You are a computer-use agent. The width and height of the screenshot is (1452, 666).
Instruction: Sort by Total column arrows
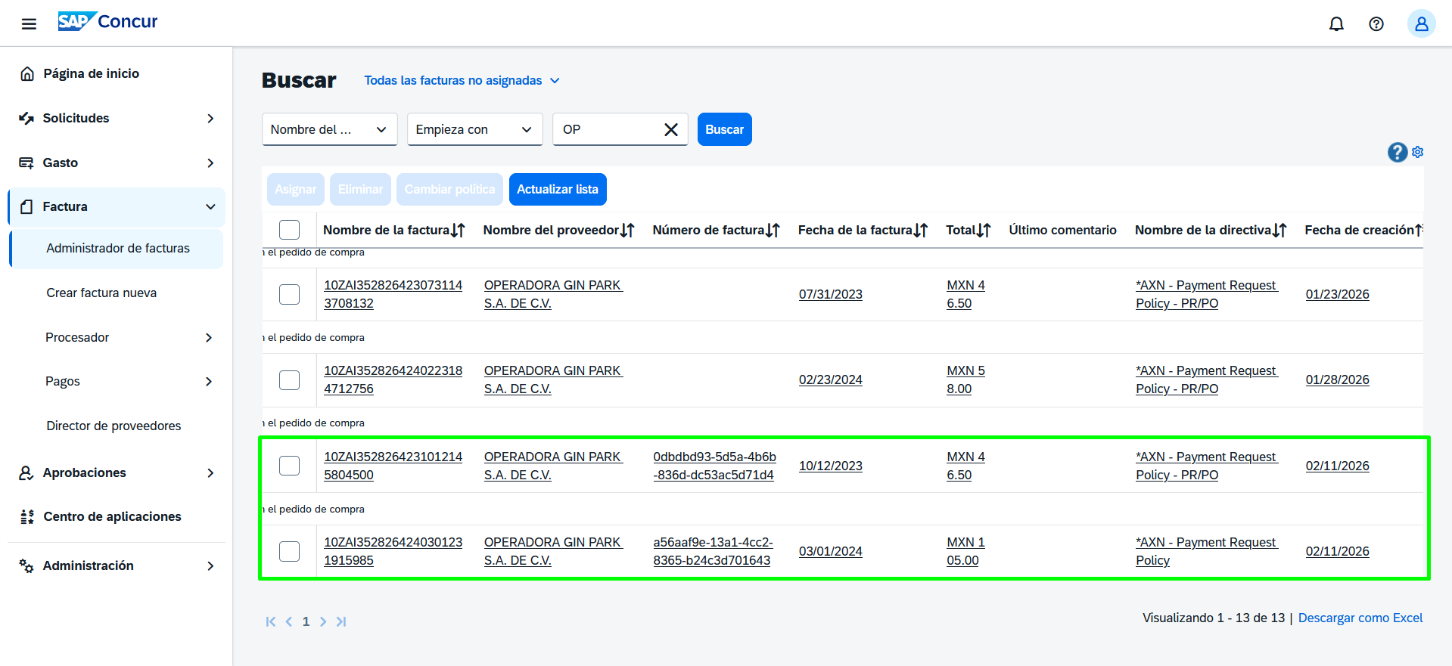(x=983, y=231)
